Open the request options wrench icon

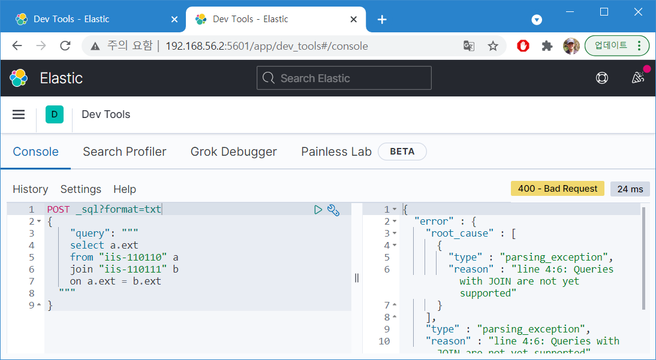click(333, 210)
